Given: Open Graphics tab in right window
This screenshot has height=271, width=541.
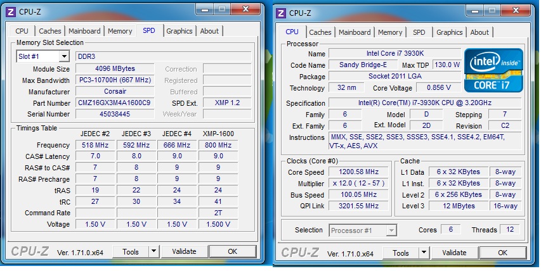Looking at the screenshot, I should (x=449, y=32).
